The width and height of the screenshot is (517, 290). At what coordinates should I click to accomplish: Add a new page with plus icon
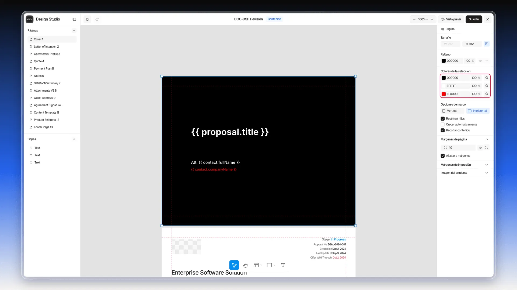click(74, 31)
